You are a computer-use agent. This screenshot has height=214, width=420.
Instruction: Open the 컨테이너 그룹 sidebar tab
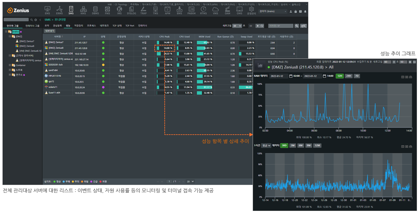(x=32, y=26)
